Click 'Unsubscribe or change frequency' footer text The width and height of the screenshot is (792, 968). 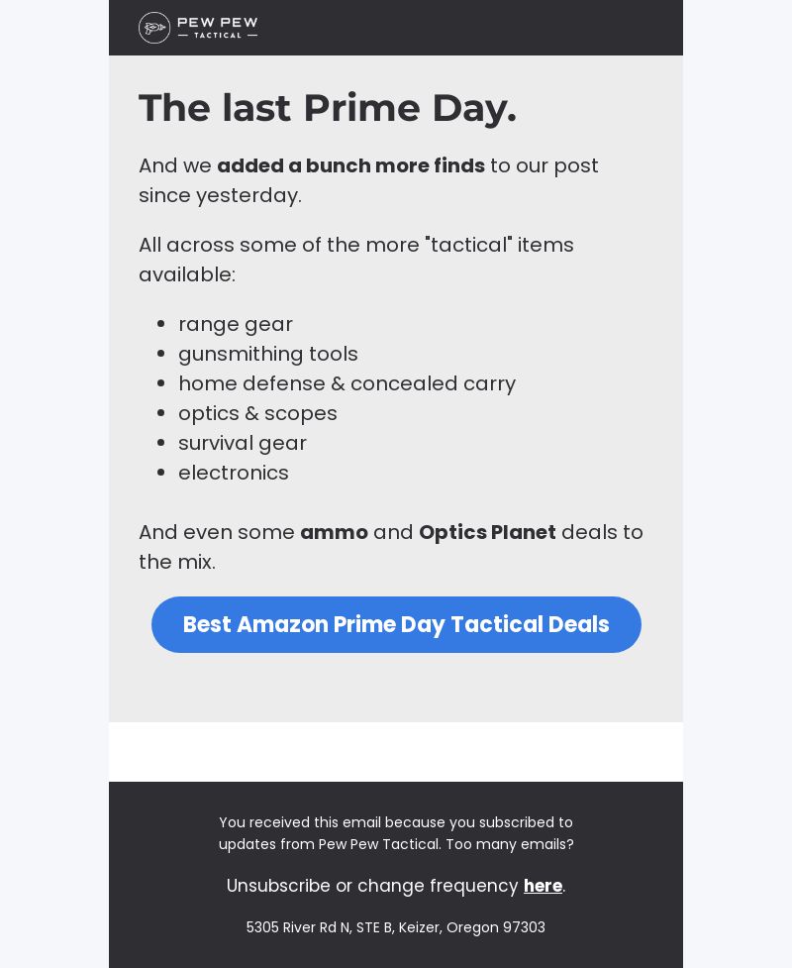click(x=372, y=886)
